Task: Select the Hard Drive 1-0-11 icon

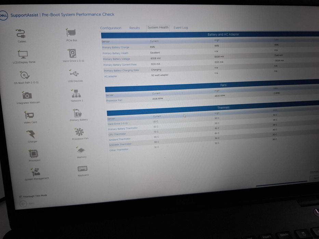Action: (x=72, y=54)
